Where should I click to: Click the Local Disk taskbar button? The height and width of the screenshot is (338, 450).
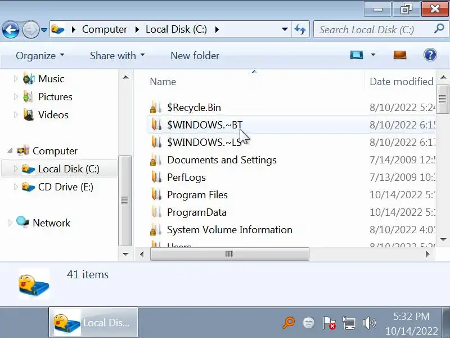click(93, 322)
